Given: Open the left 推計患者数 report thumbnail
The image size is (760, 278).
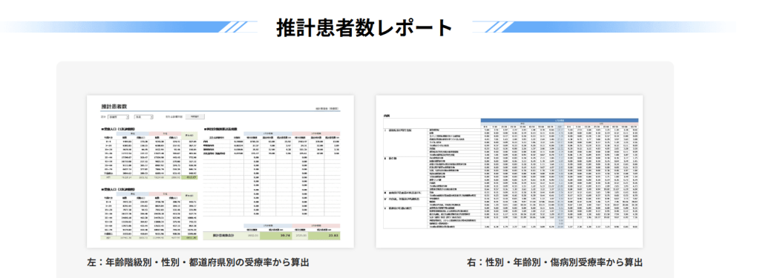Looking at the screenshot, I should point(220,171).
